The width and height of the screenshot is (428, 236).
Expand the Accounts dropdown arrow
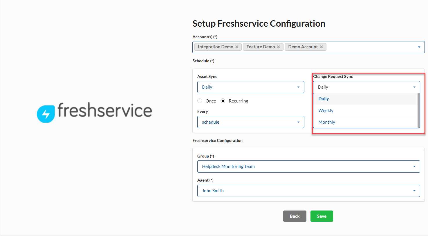point(419,47)
